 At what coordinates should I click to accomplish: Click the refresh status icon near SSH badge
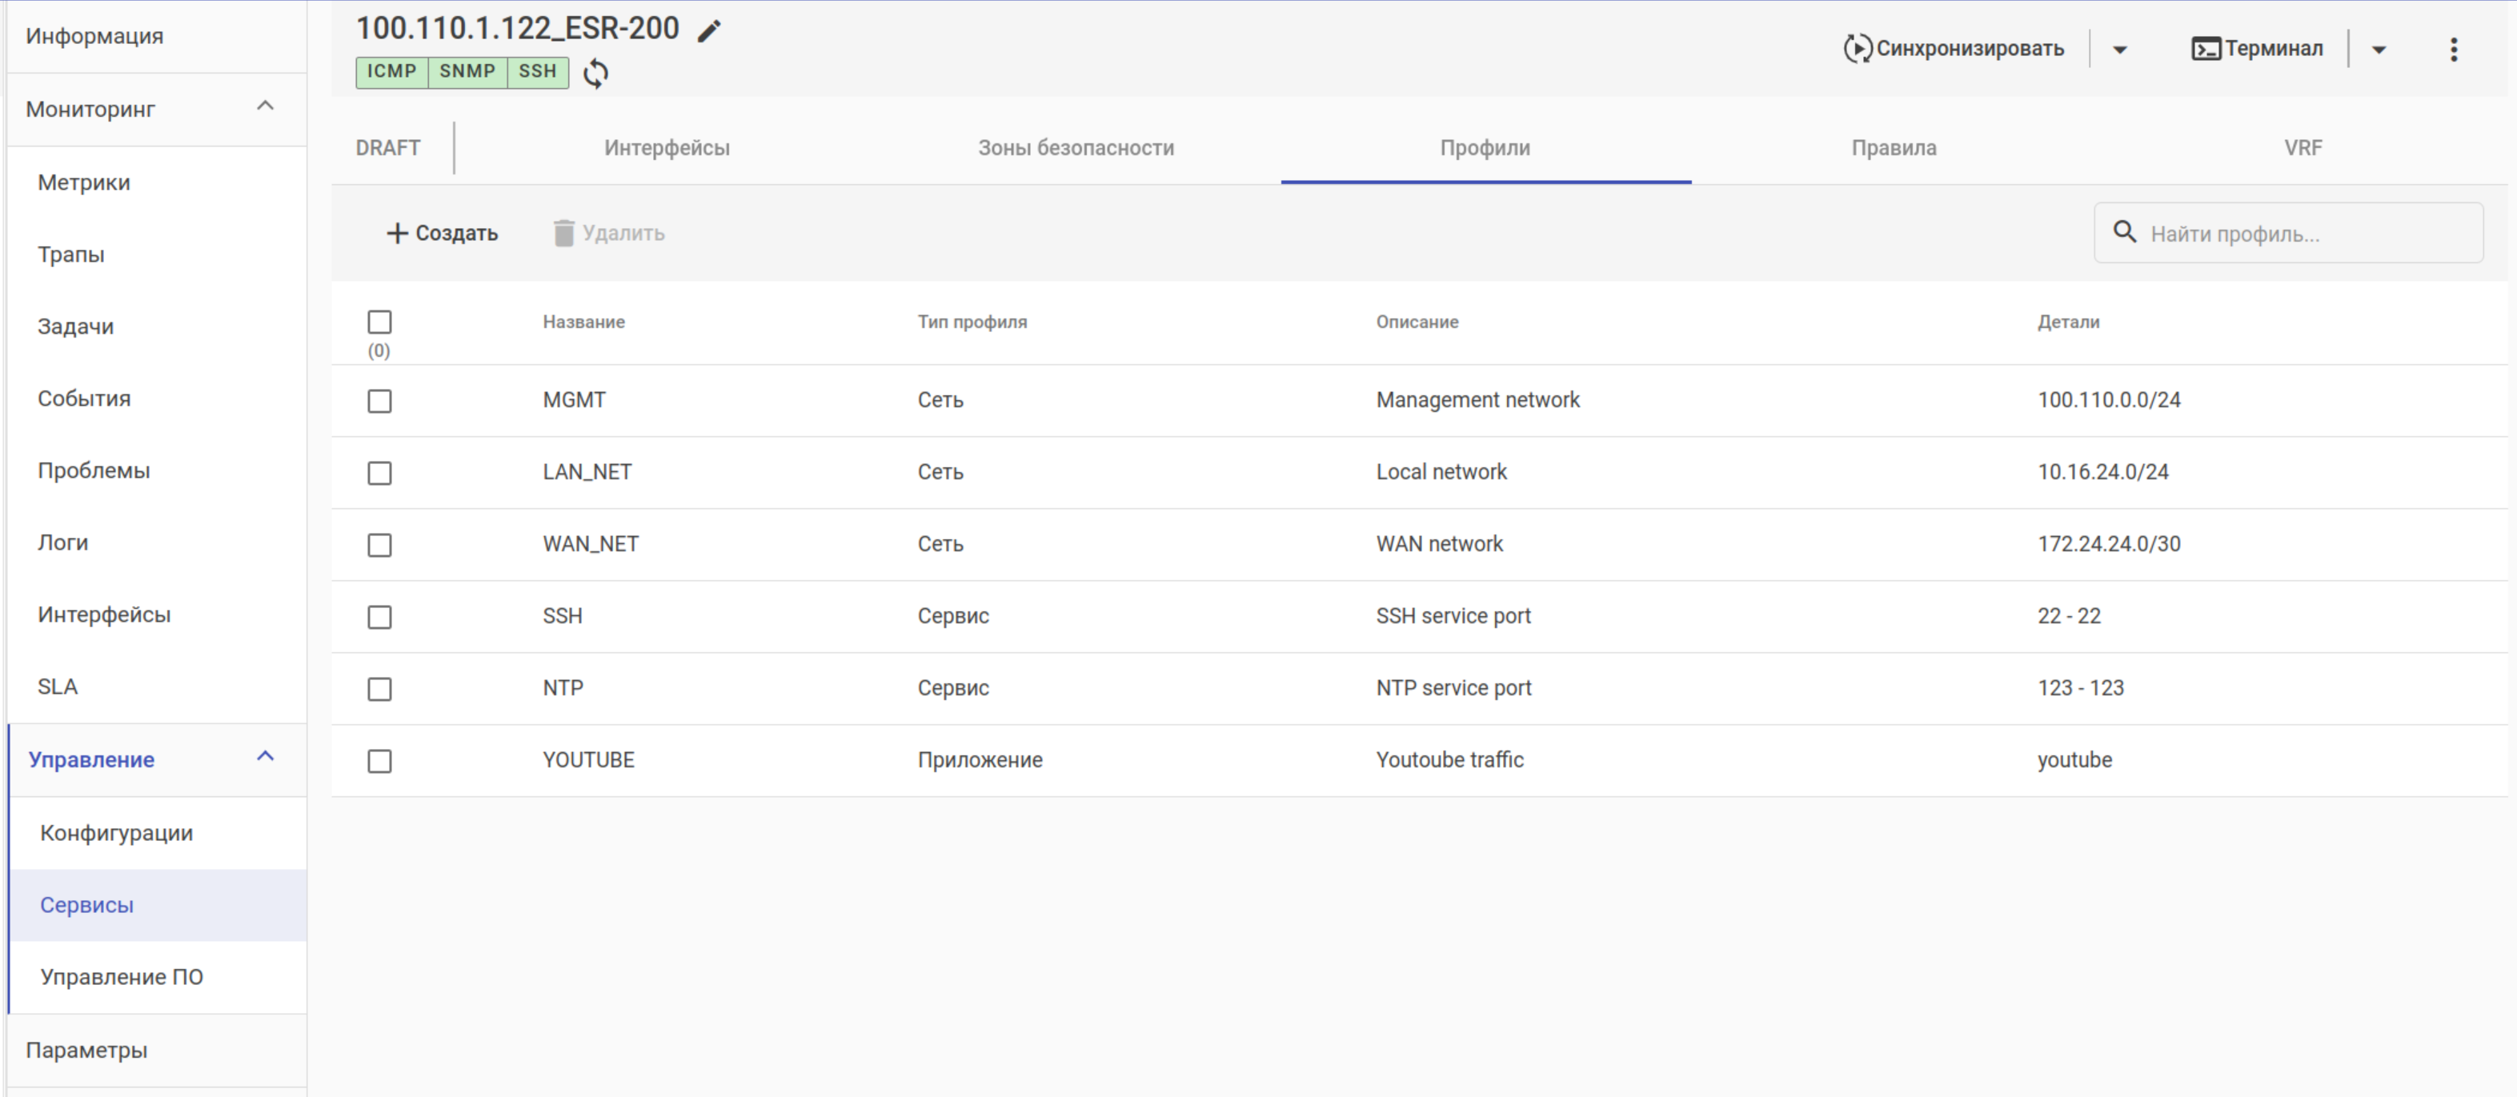tap(596, 74)
